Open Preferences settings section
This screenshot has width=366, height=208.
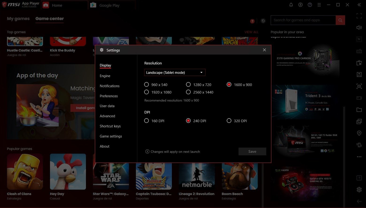coord(109,96)
